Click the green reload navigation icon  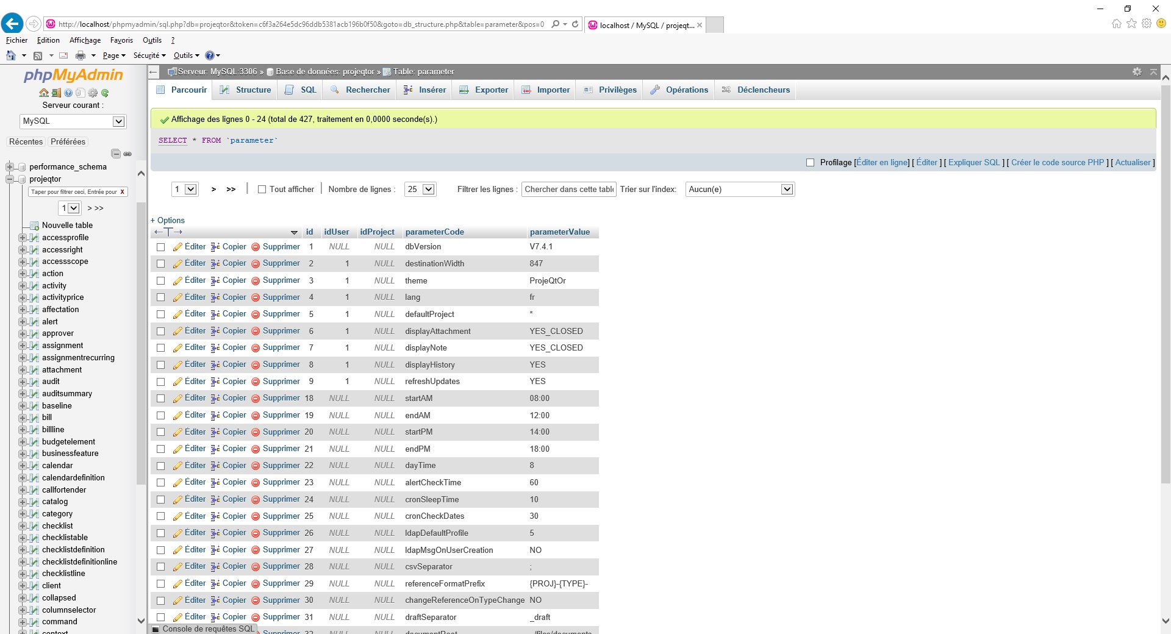105,93
